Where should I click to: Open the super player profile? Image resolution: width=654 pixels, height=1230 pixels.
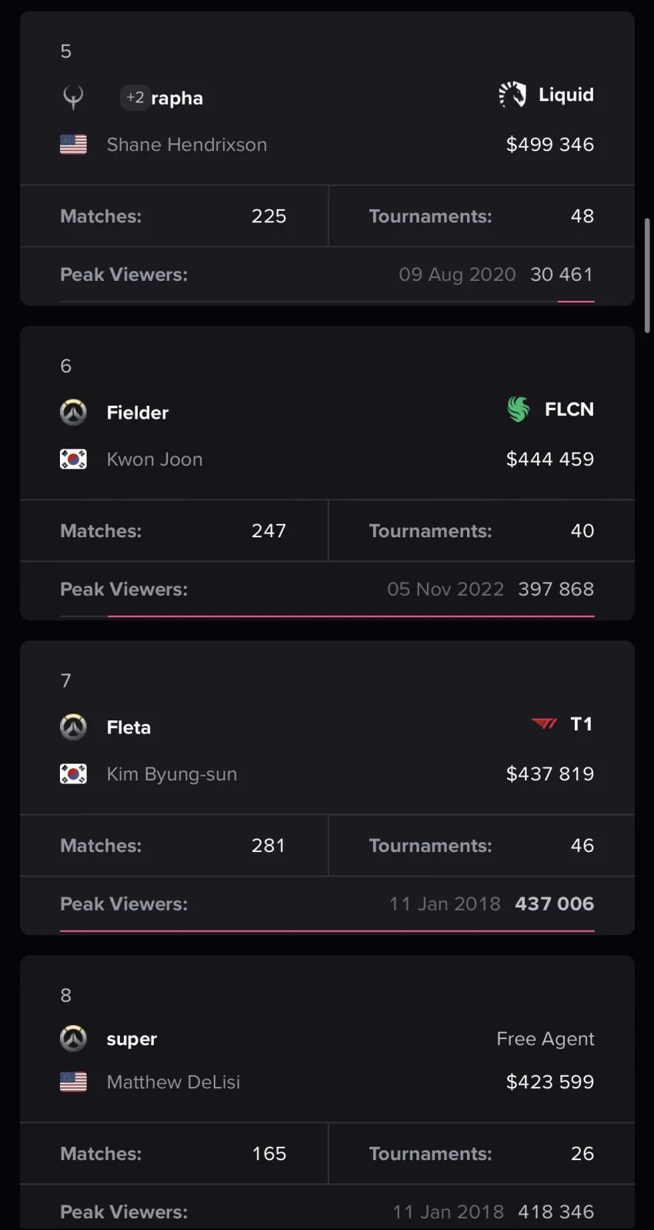[132, 1039]
